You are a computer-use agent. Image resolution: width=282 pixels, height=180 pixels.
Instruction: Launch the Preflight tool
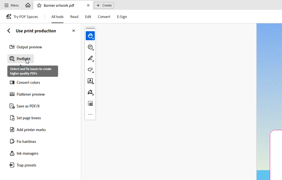(21, 59)
